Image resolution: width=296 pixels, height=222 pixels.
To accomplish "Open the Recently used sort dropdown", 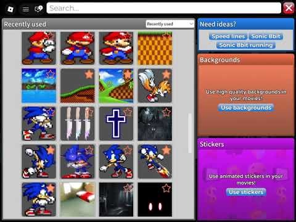I will click(x=170, y=24).
